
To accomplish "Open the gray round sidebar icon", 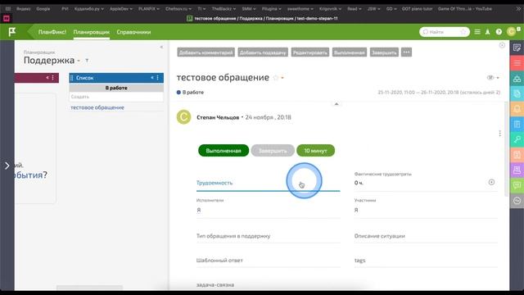I will [x=517, y=201].
